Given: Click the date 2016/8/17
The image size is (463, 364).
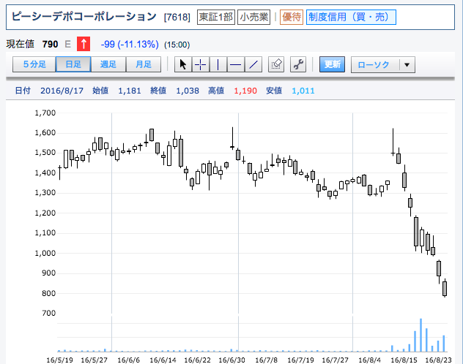Looking at the screenshot, I should click(x=62, y=91).
